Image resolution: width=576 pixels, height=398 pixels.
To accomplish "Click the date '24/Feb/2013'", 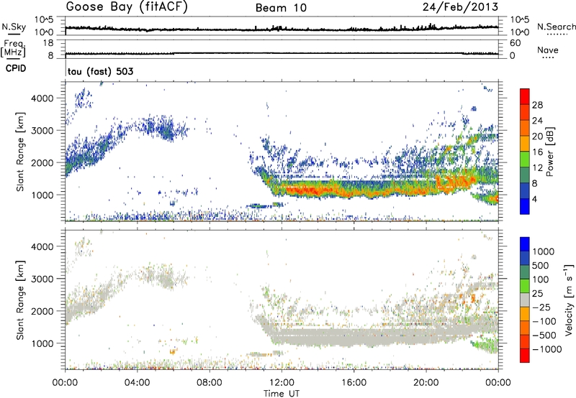I will tap(460, 7).
